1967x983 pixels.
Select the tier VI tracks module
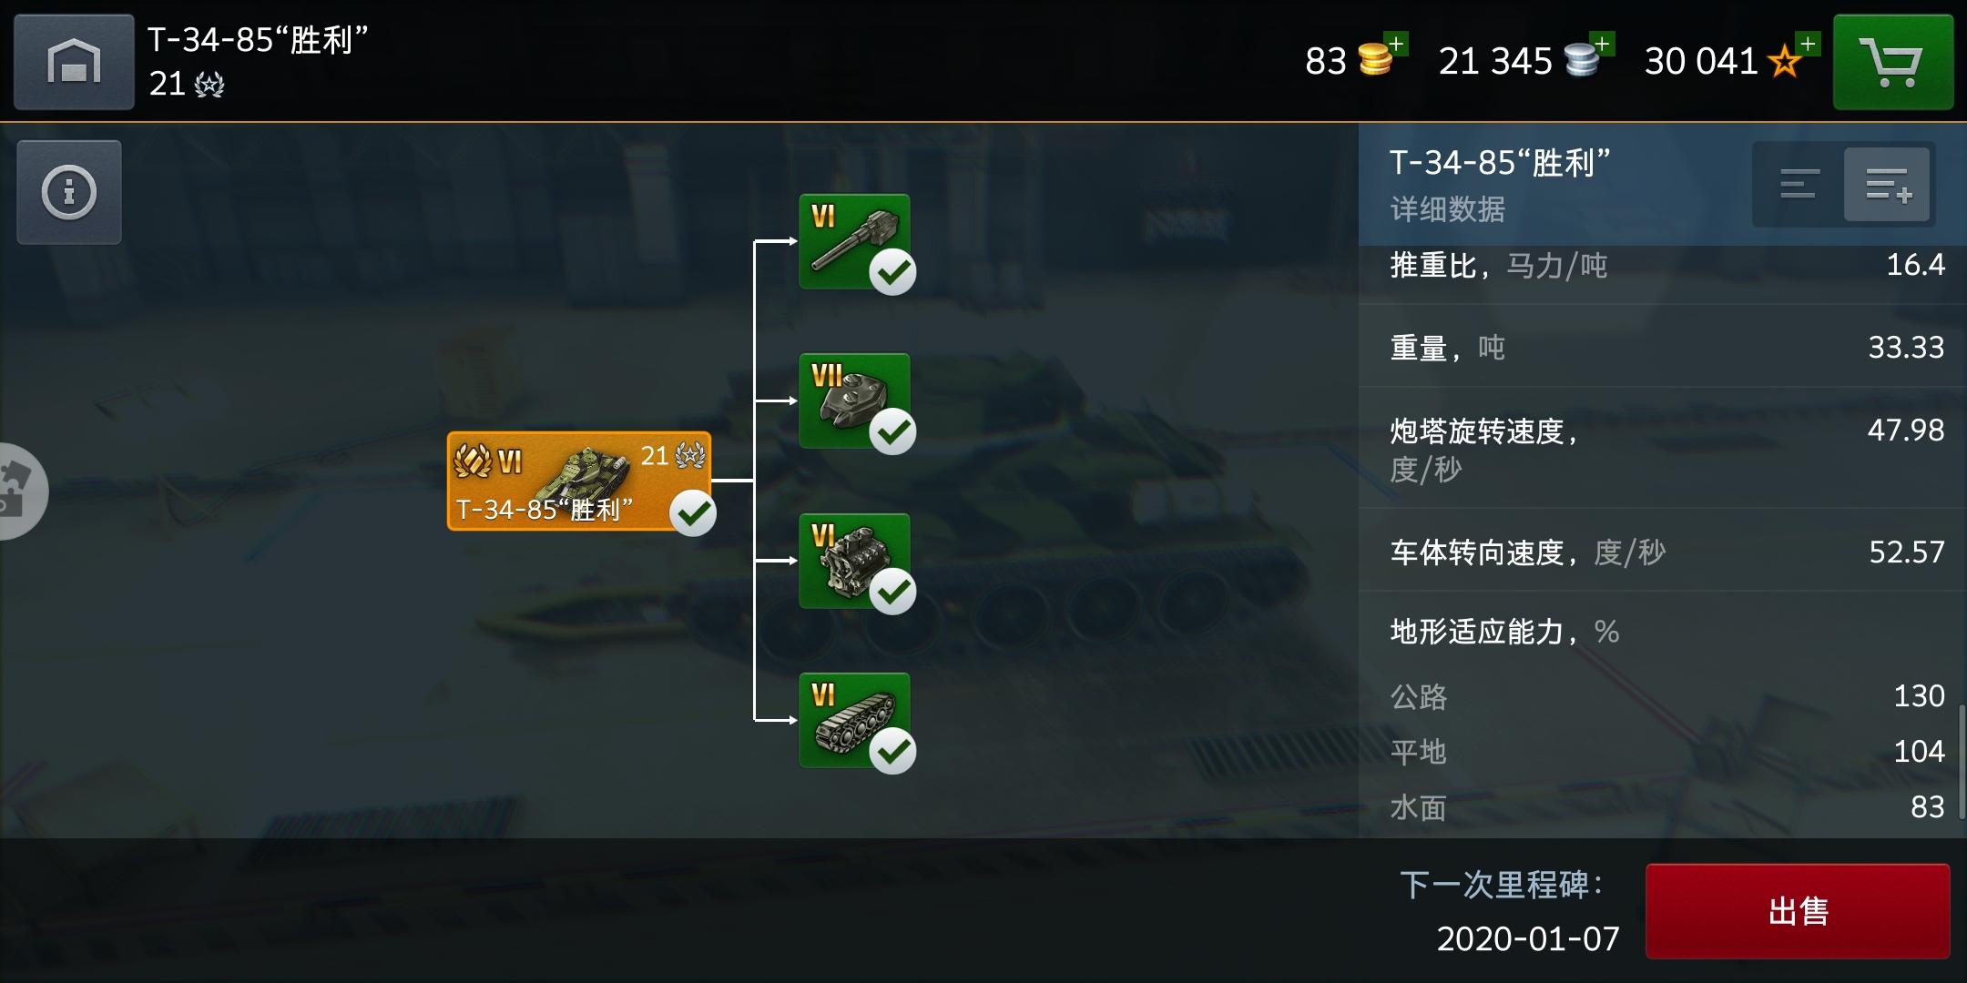[x=854, y=720]
